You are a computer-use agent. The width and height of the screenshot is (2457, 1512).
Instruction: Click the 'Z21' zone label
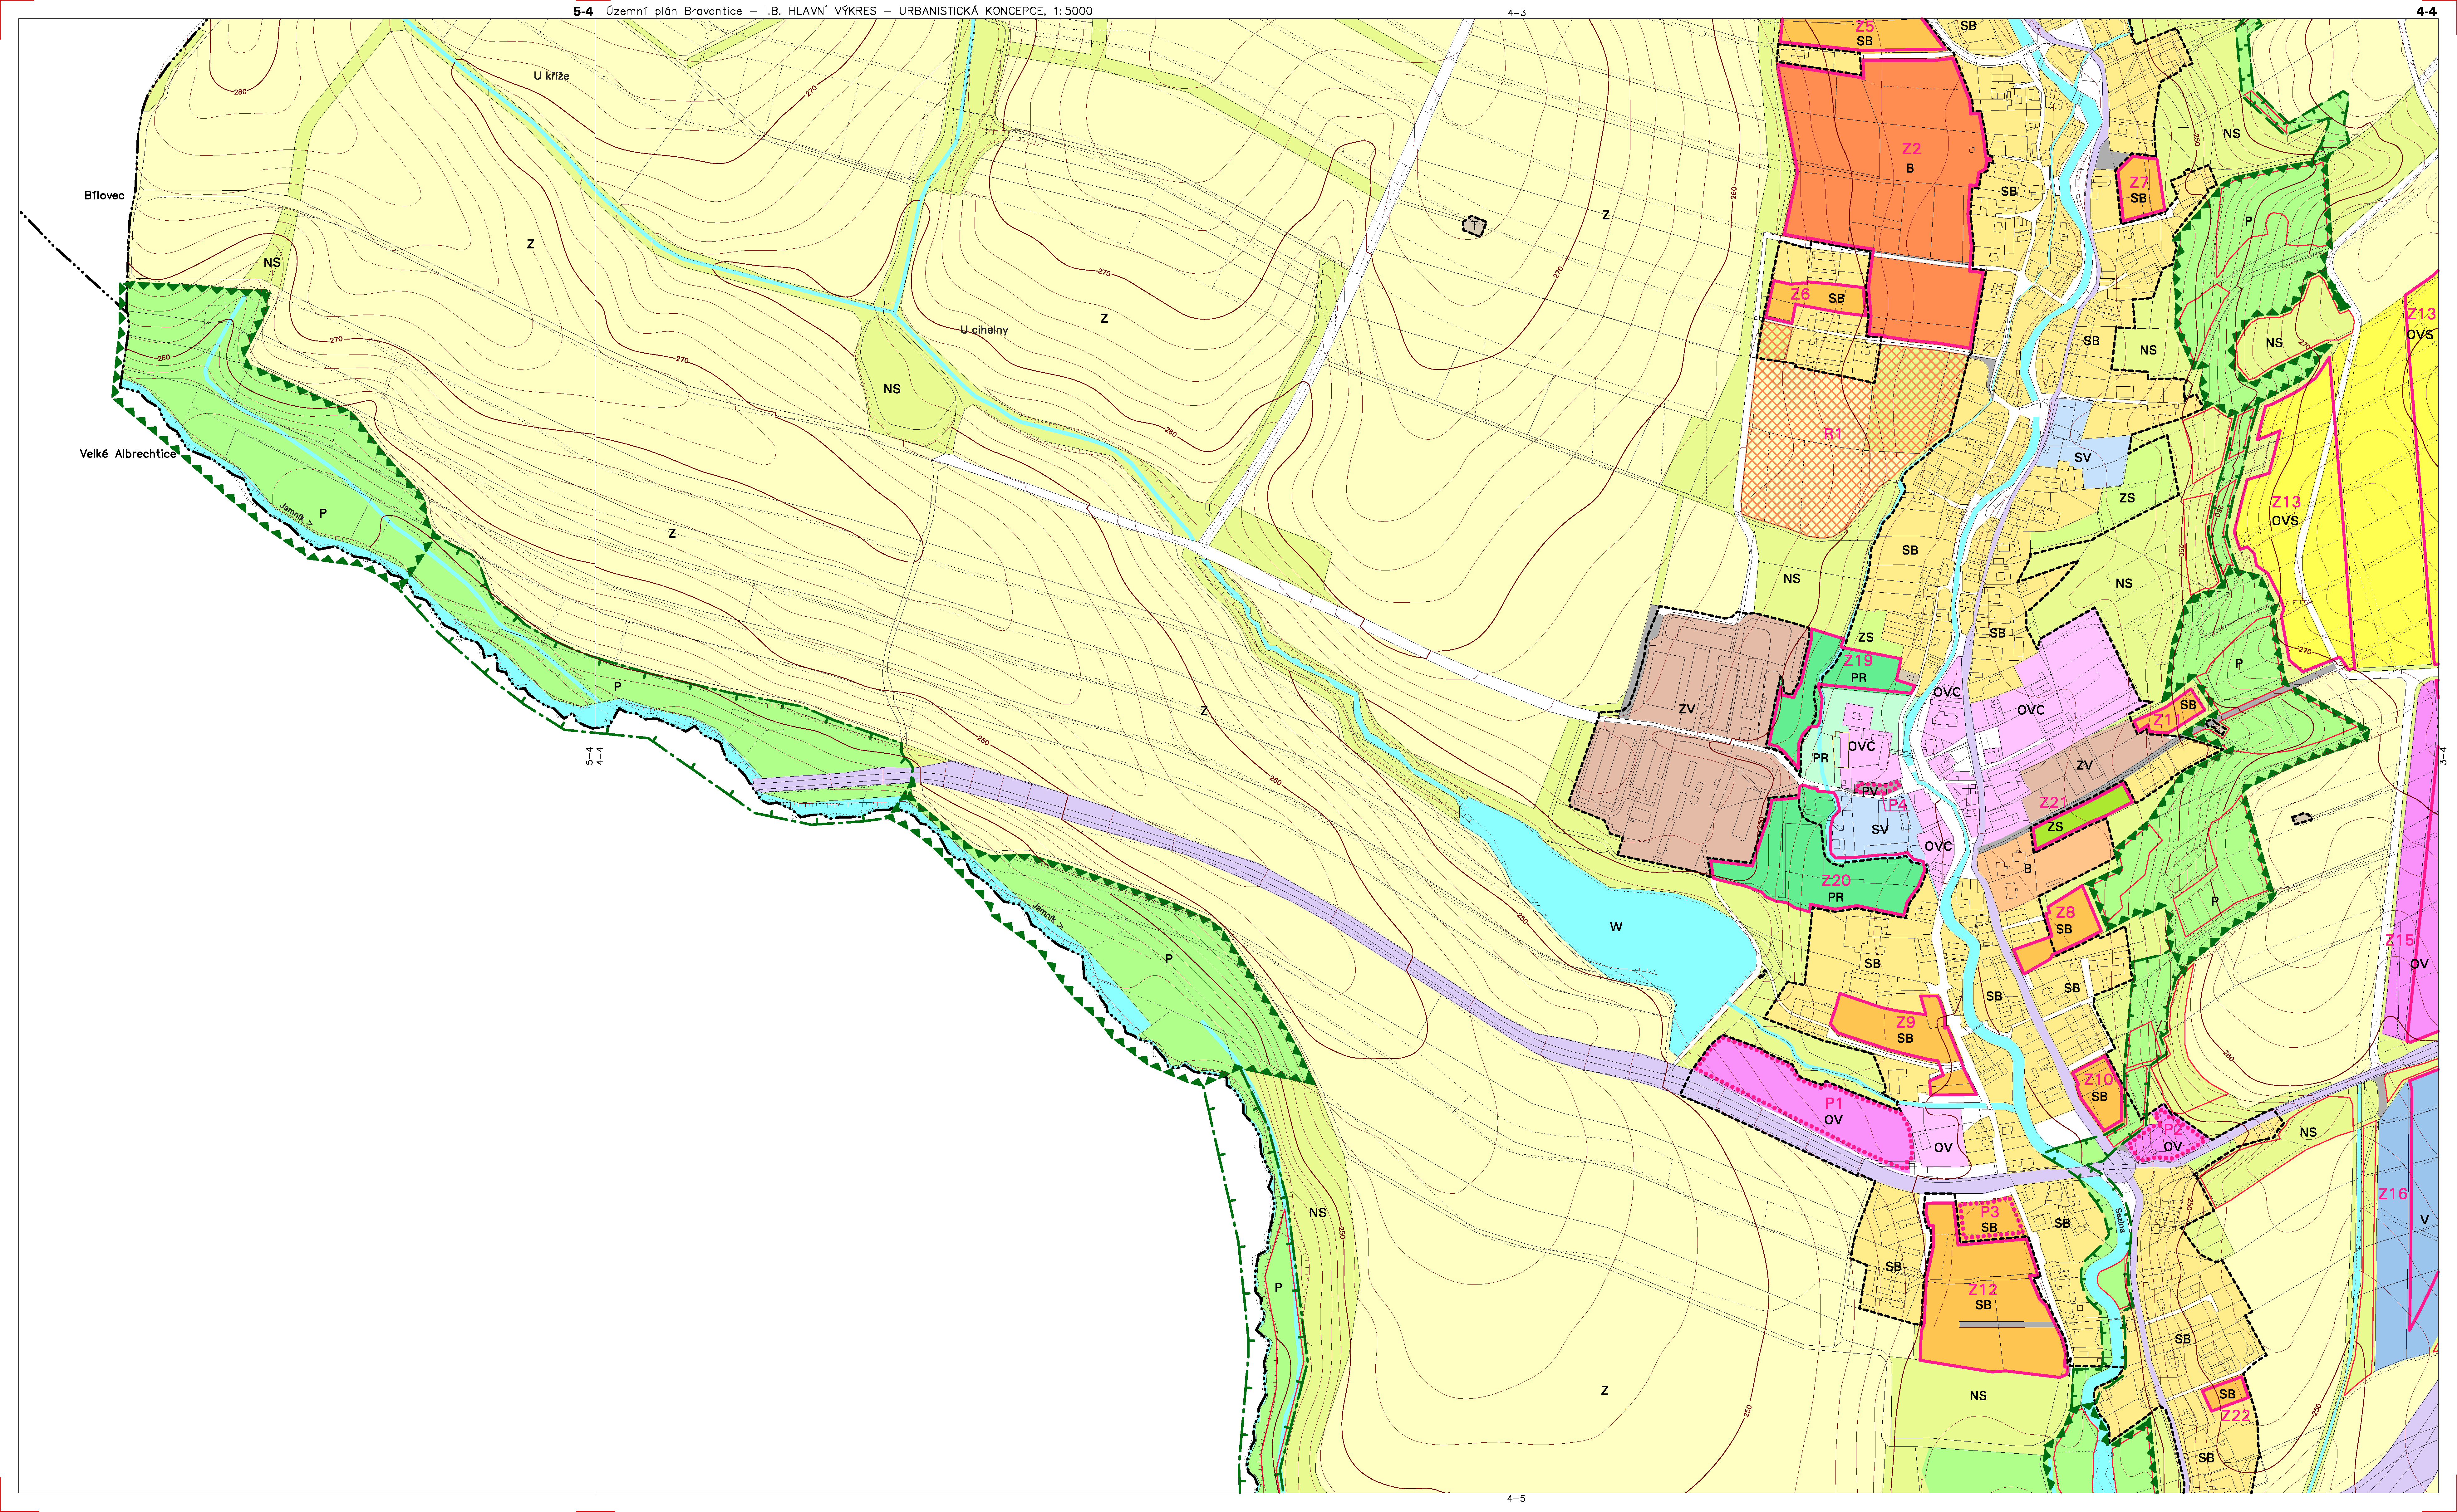click(x=2053, y=803)
